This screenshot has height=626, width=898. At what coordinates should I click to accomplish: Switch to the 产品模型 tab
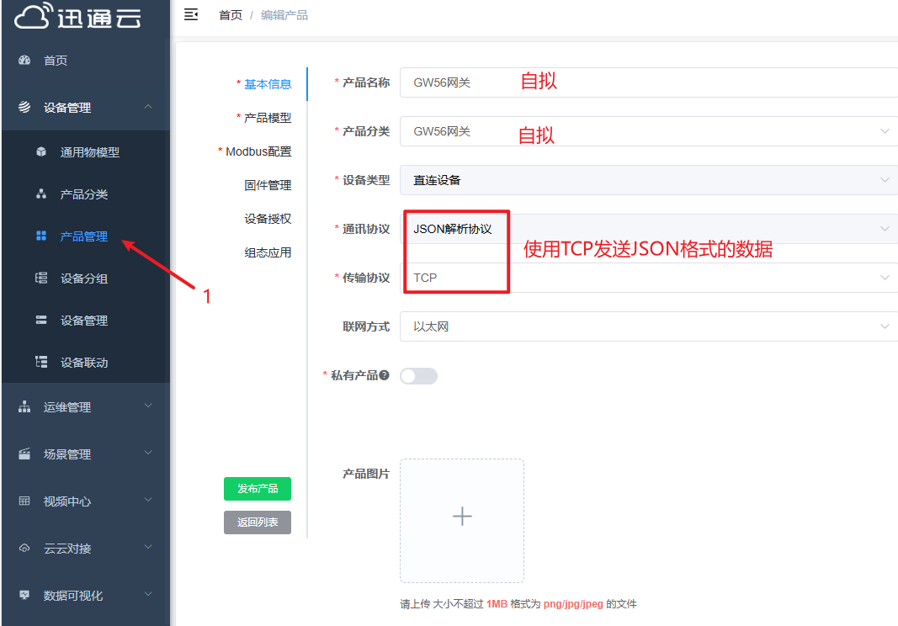(268, 118)
